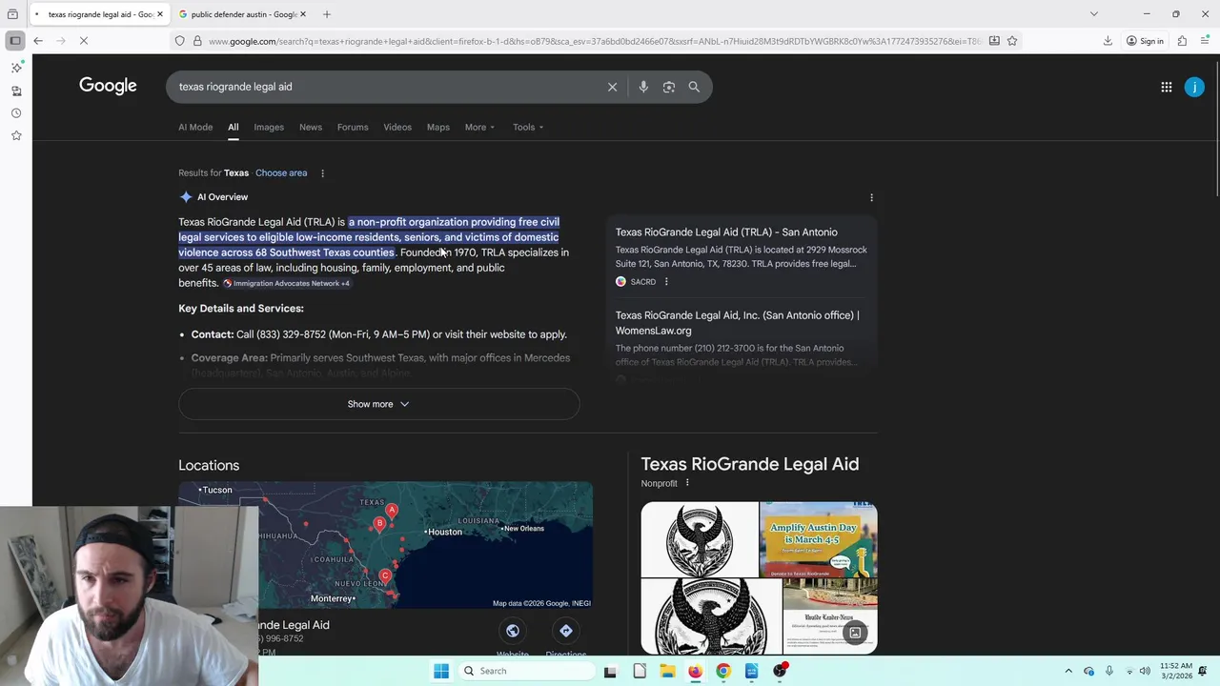Screen dimensions: 1220x686
Task: Switch to the Videos results tab
Action: coord(397,127)
